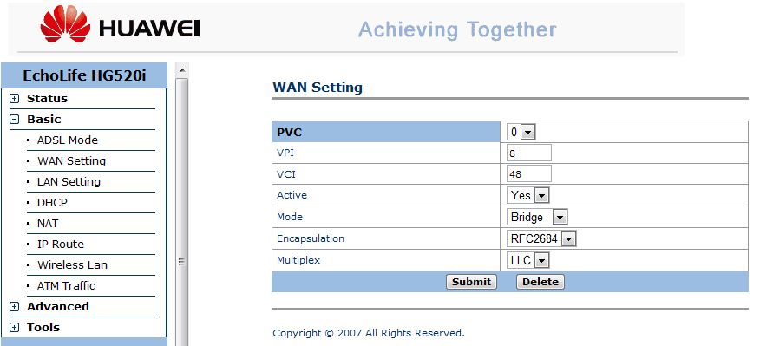Viewport: 773px width, 346px height.
Task: Open the Active Yes dropdown
Action: pyautogui.click(x=528, y=195)
